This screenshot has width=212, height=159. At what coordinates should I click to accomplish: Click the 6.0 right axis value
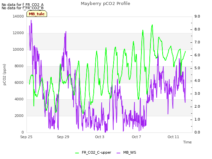[197, 55]
